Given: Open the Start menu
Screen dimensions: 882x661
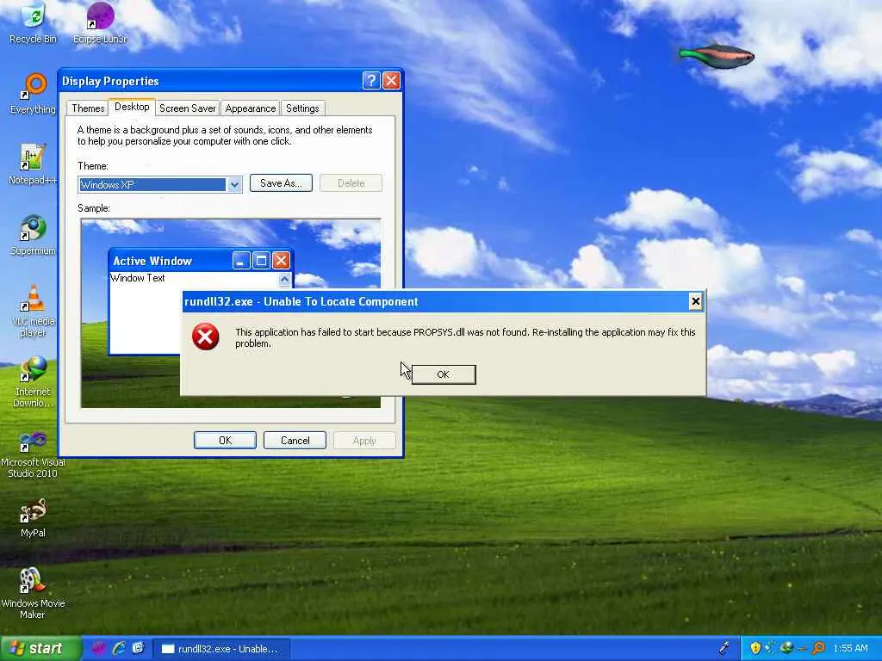Looking at the screenshot, I should tap(40, 648).
